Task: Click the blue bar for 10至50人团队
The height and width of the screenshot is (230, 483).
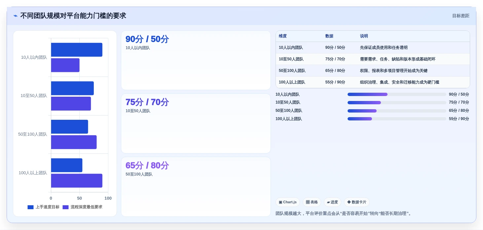Action: (72, 88)
